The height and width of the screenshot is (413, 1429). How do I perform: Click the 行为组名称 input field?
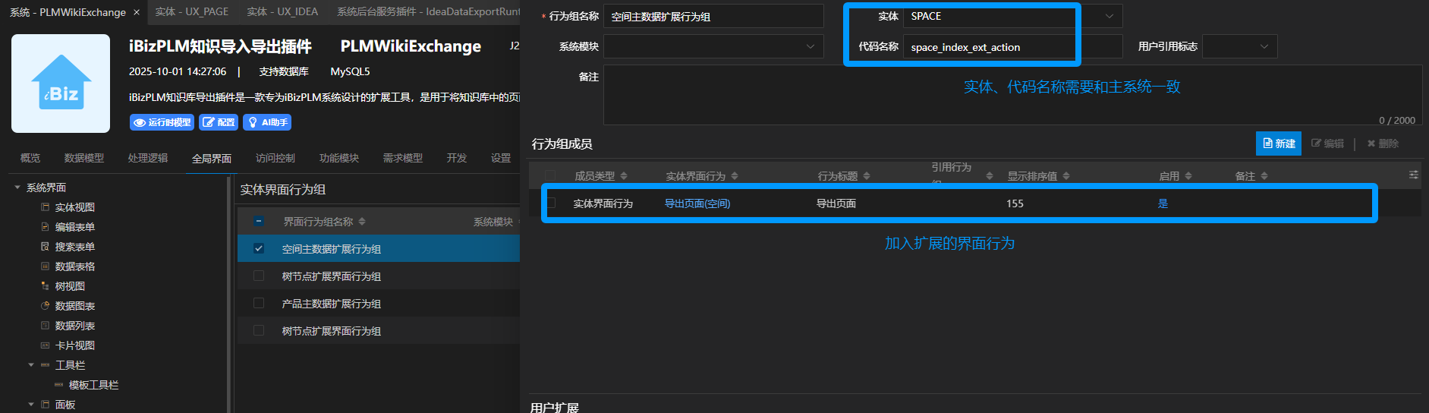713,16
